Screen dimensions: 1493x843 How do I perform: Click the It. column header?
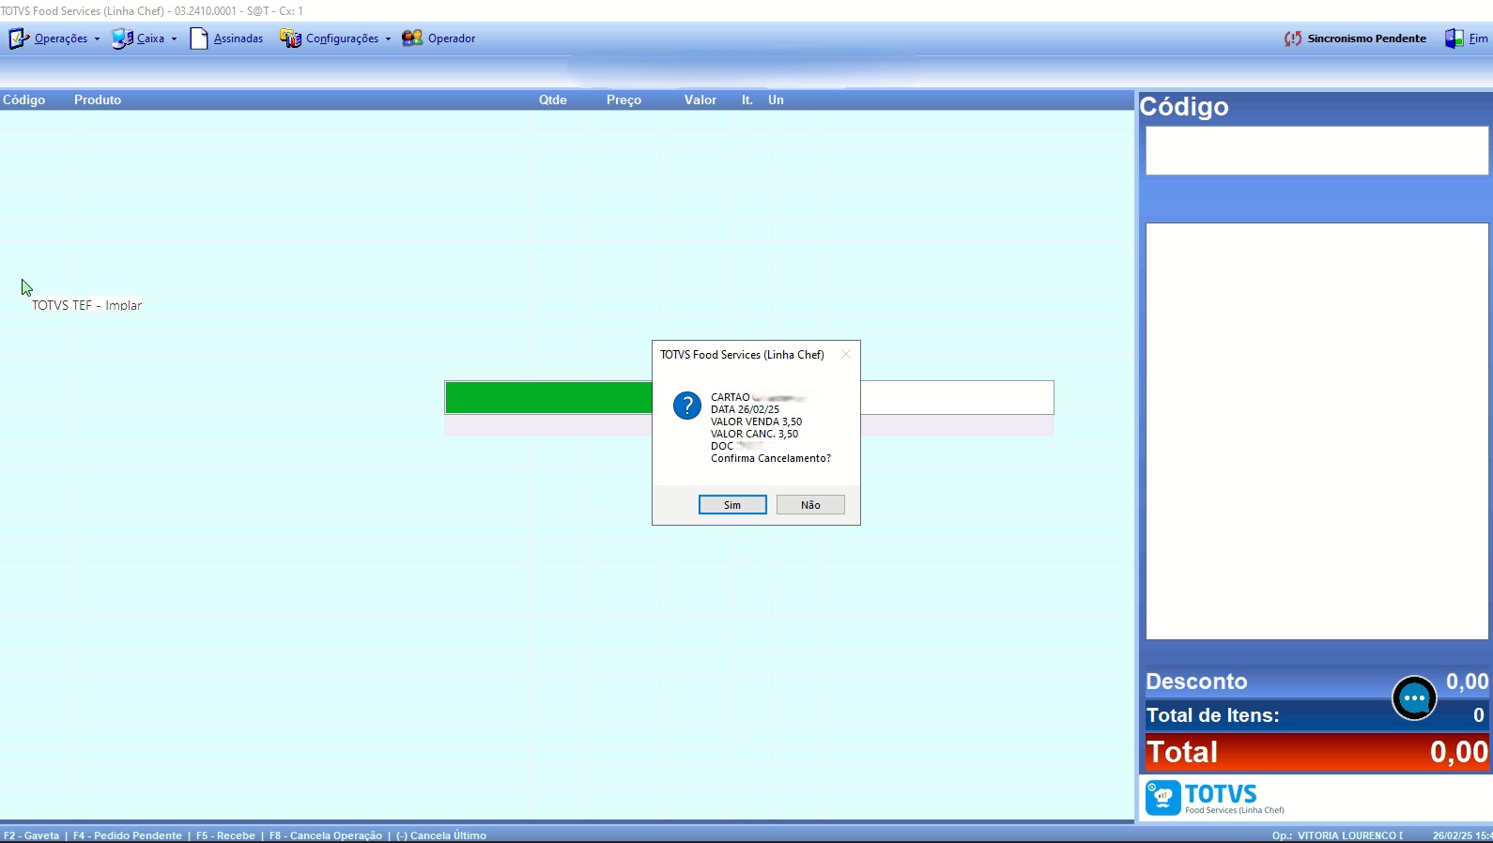click(x=747, y=100)
